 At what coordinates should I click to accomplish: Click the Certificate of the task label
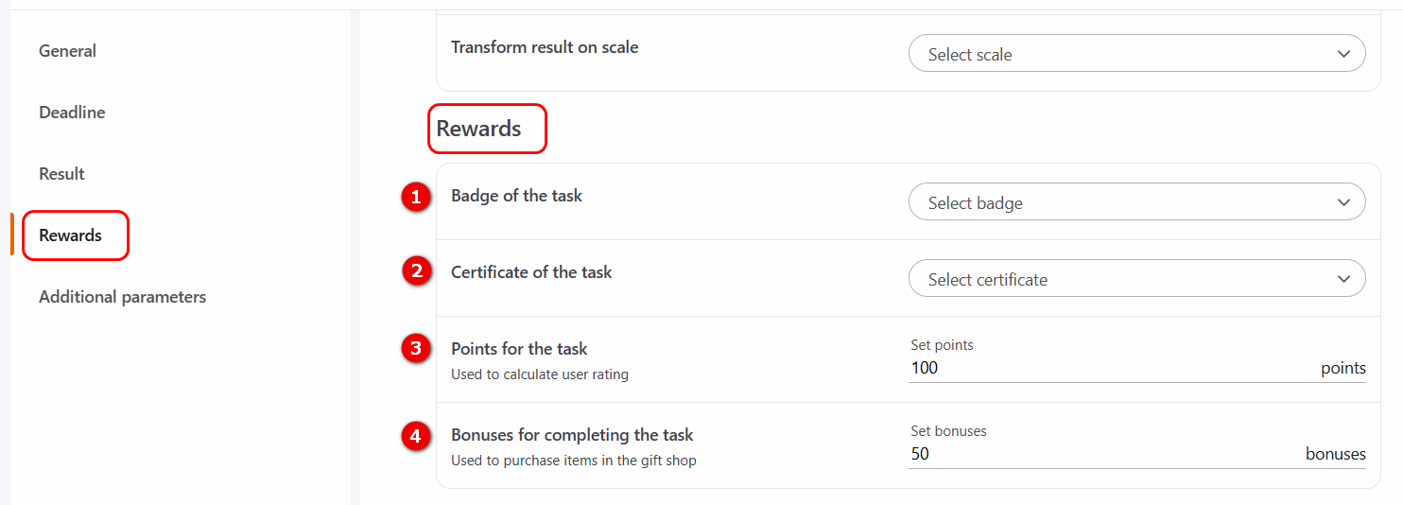click(531, 272)
